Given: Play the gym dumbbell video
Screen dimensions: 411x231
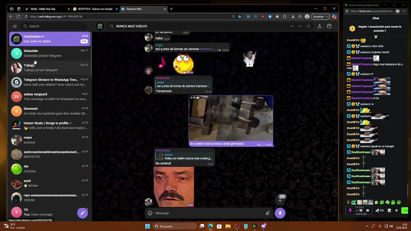Looking at the screenshot, I should click(231, 119).
